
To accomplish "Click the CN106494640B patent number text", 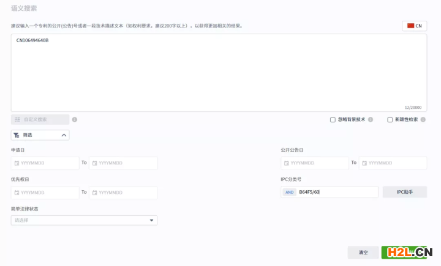I will pyautogui.click(x=32, y=40).
